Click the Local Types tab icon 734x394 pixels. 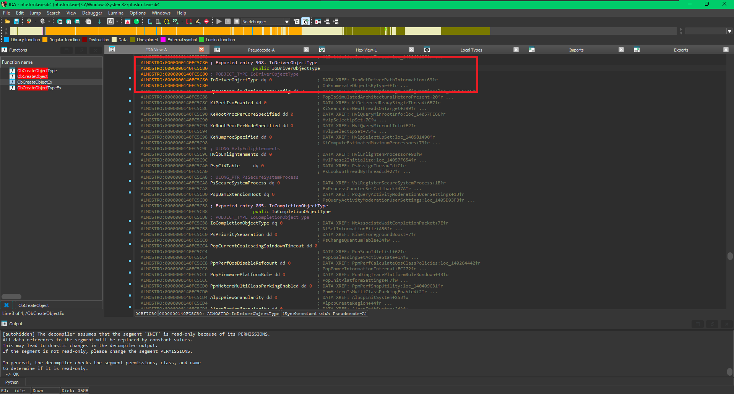click(427, 50)
